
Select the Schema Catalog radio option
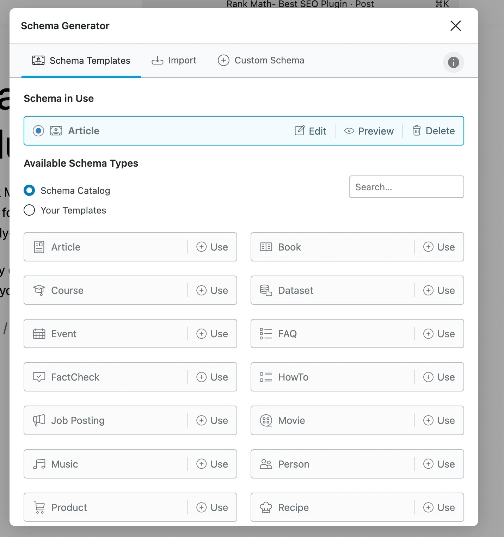(x=29, y=191)
